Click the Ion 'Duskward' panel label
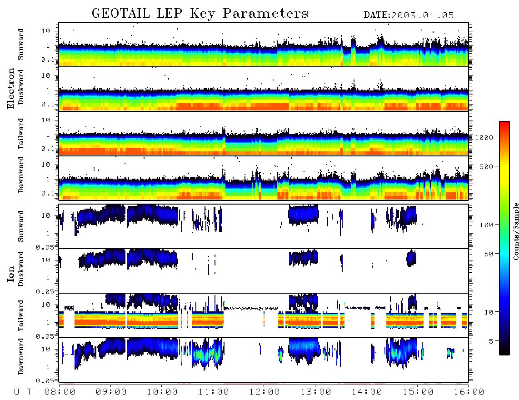 tap(21, 269)
